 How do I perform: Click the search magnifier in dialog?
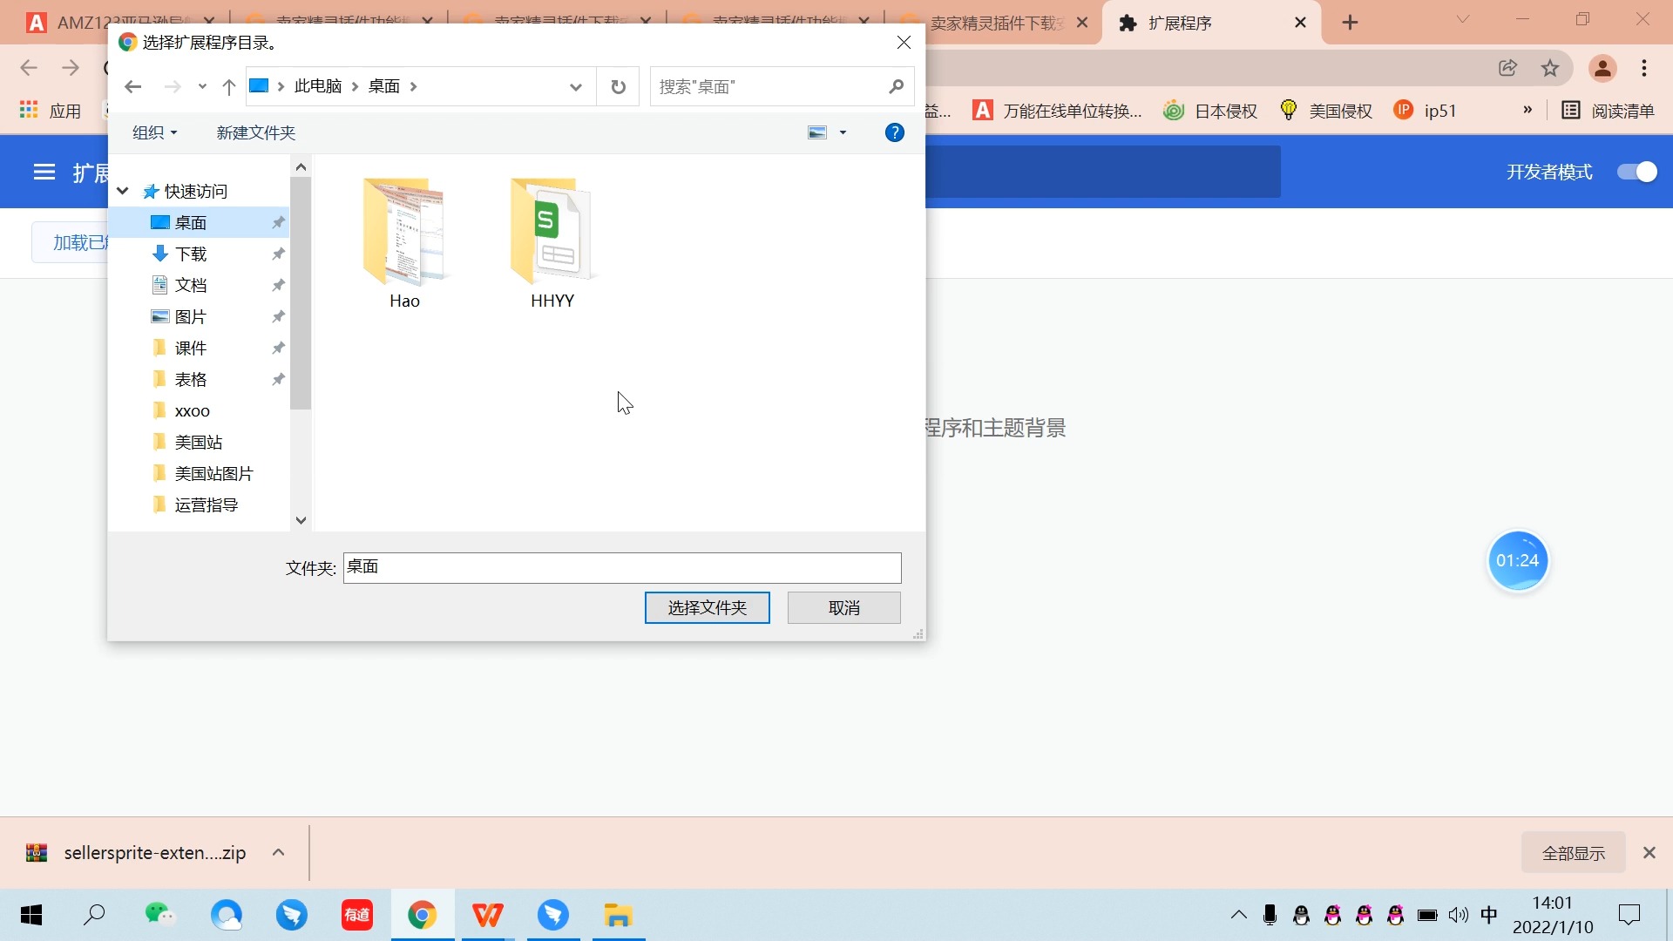[896, 86]
